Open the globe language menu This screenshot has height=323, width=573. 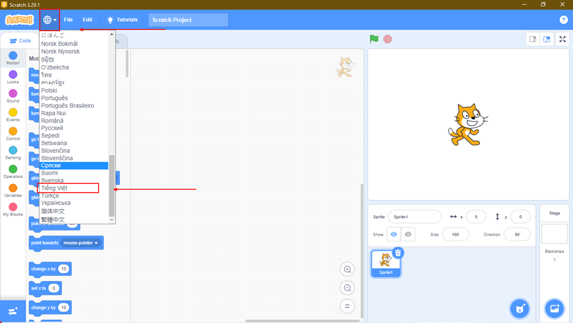coord(50,20)
